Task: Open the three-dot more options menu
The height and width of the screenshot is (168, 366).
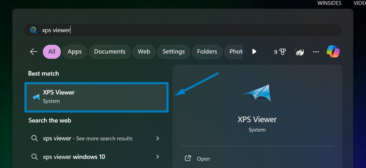Action: pyautogui.click(x=316, y=52)
